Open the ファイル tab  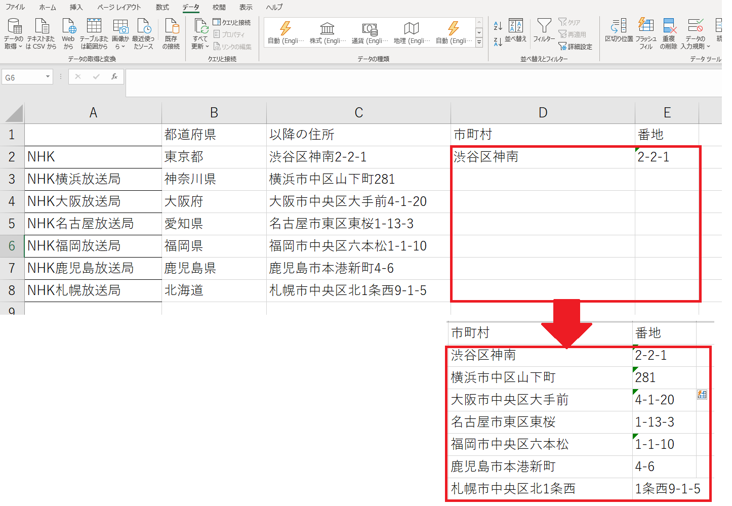15,7
